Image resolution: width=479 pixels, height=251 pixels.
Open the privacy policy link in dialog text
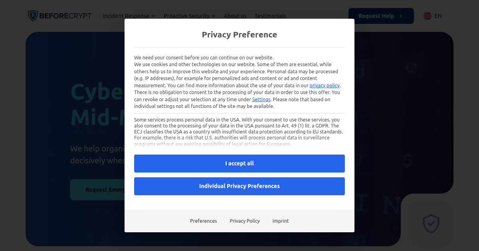pos(324,85)
